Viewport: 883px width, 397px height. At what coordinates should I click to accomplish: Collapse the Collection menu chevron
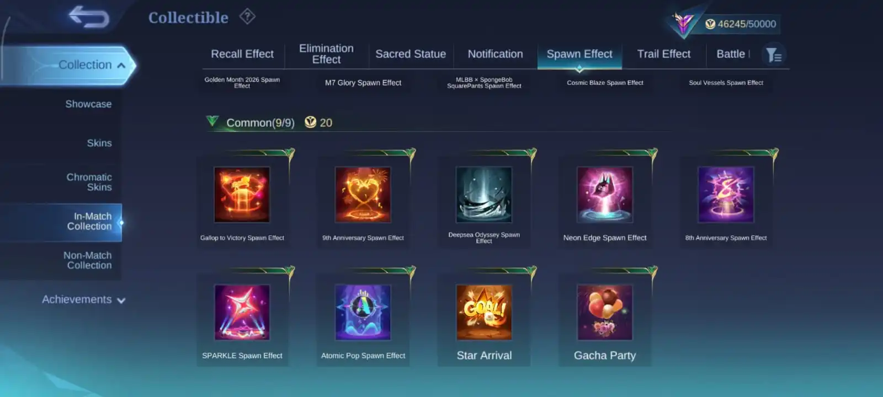(x=121, y=66)
